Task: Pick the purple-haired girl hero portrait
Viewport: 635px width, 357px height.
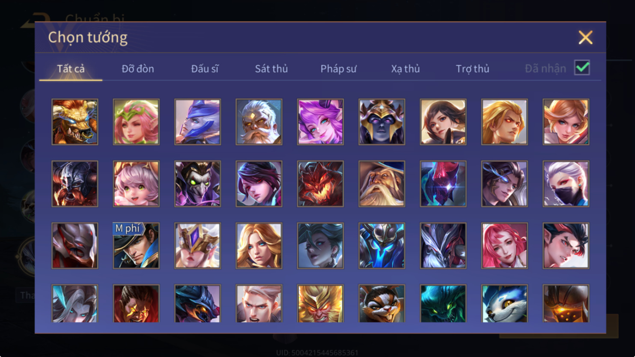Action: click(x=320, y=122)
